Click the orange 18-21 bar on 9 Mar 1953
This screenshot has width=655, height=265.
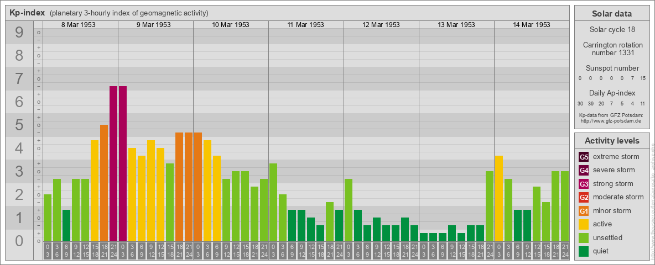click(179, 187)
